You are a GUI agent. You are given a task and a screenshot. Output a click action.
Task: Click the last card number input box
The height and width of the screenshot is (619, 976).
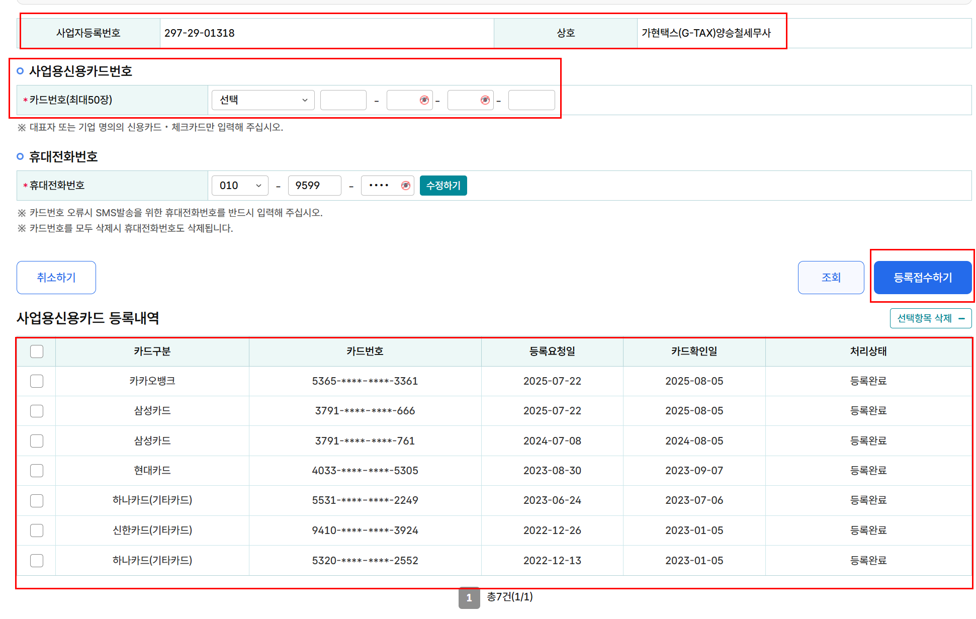(531, 100)
